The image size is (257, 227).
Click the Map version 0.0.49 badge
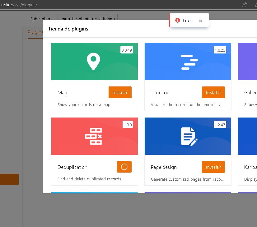(x=127, y=50)
